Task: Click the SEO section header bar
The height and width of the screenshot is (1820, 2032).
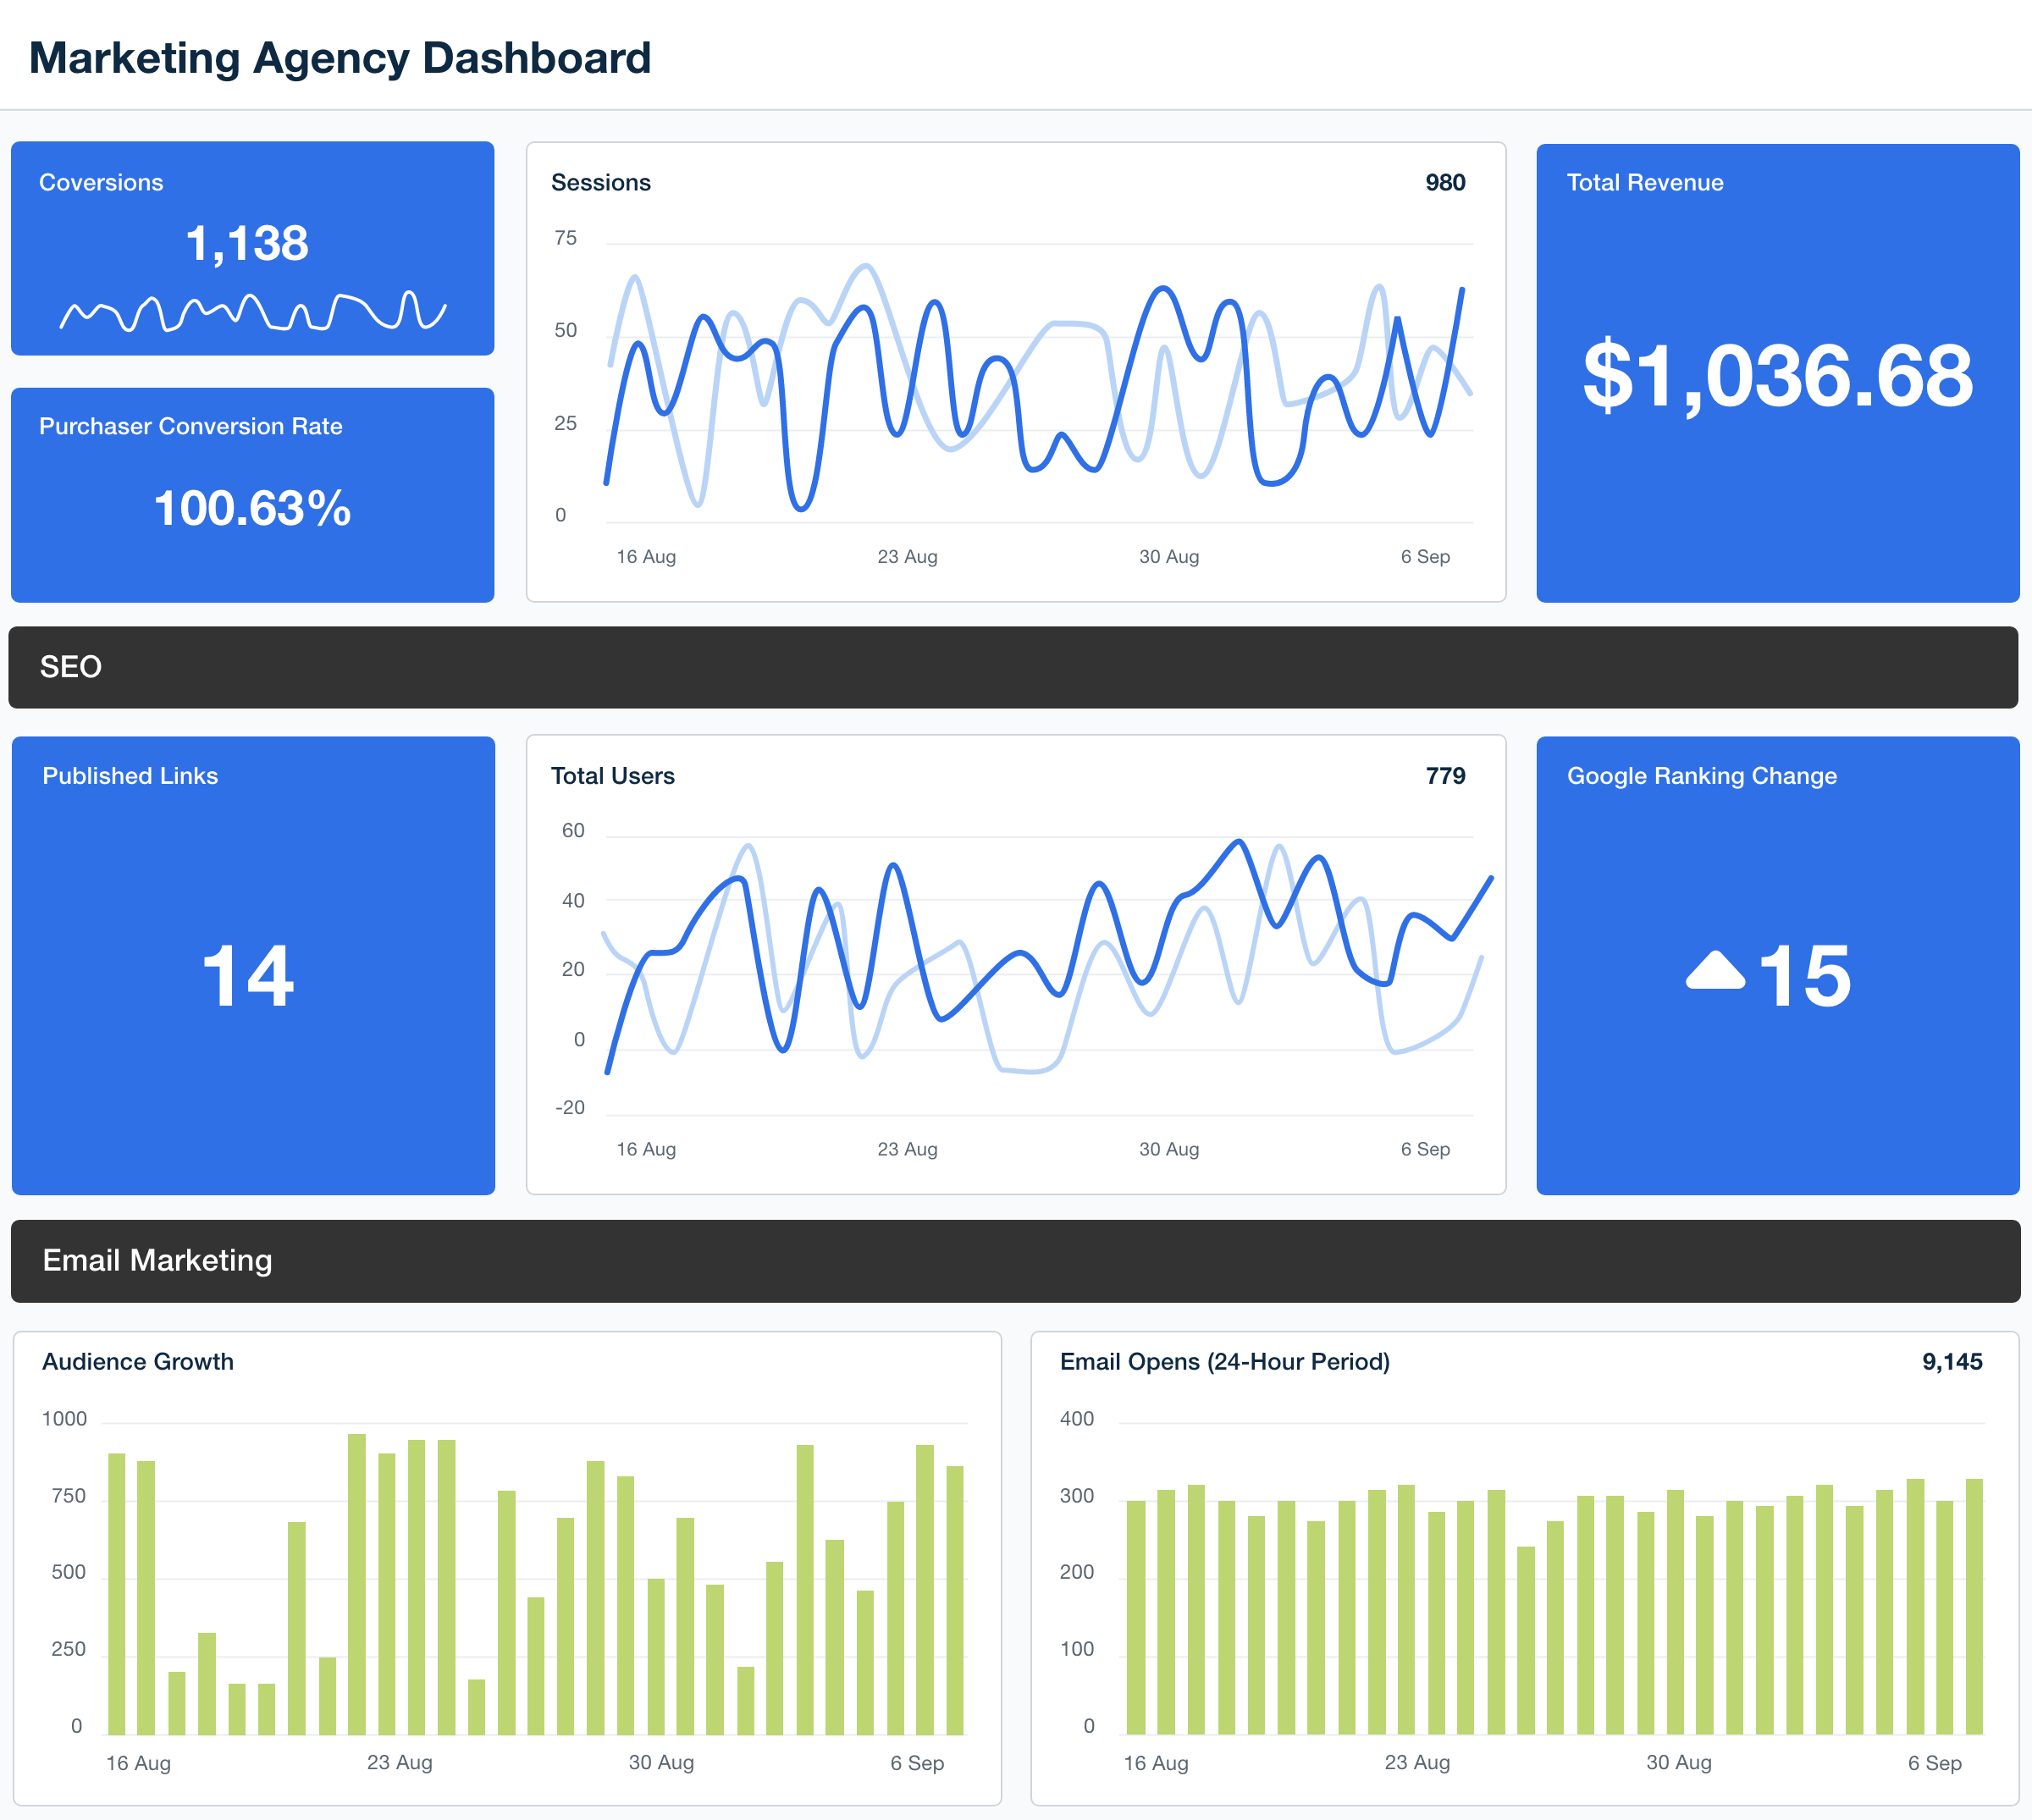Action: pyautogui.click(x=1013, y=667)
